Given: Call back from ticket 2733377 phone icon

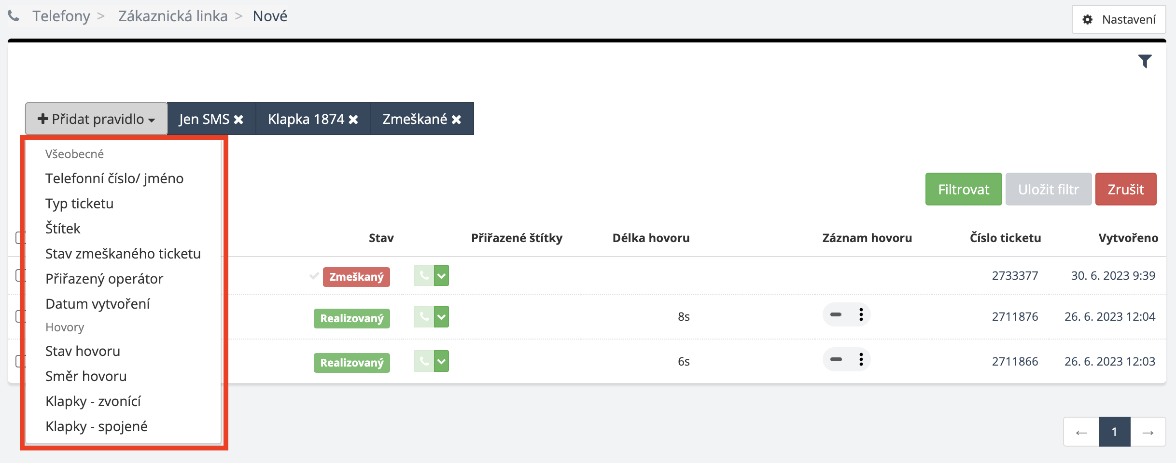Looking at the screenshot, I should 424,275.
